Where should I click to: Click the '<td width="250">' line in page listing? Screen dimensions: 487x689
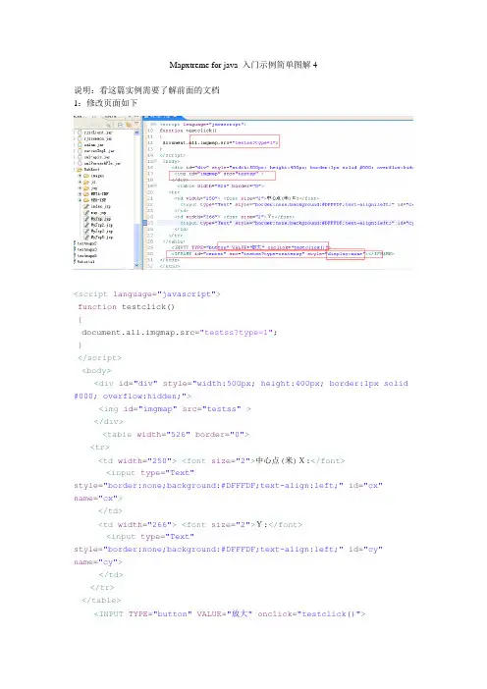[222, 460]
